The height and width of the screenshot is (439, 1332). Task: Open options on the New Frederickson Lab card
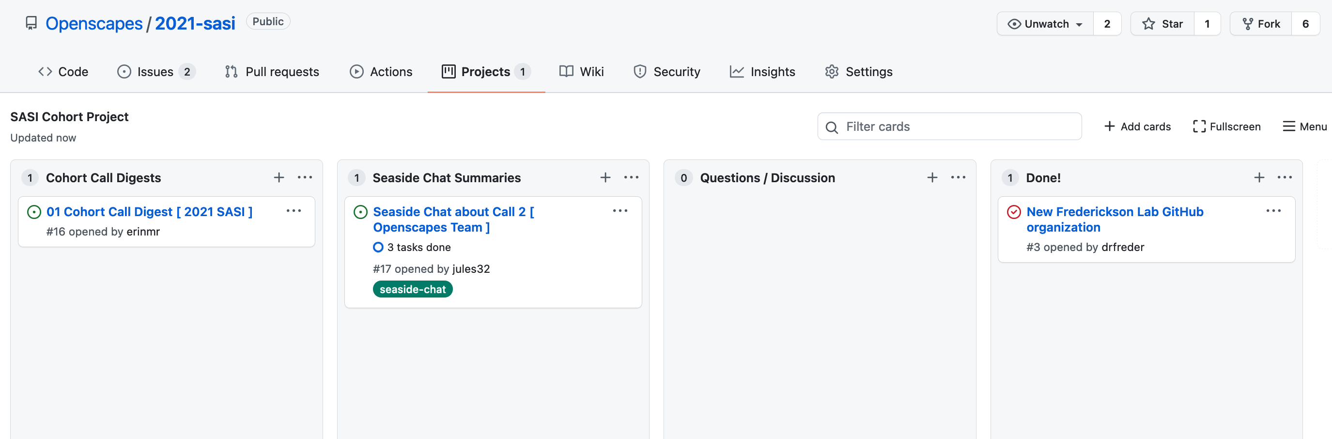click(1274, 210)
